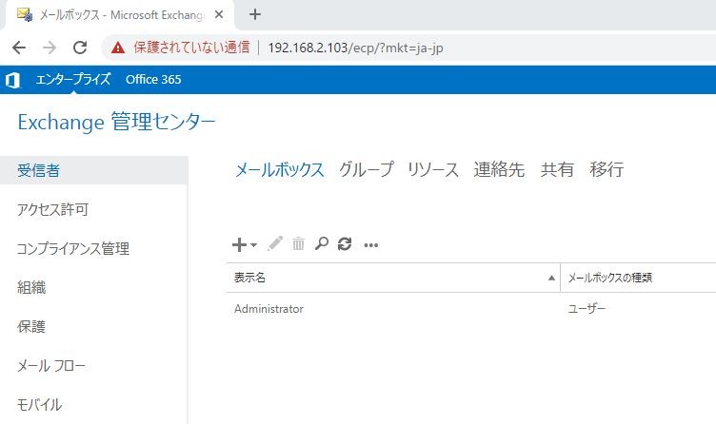Viewport: 716px width, 424px height.
Task: Open the メール フロー sidebar section
Action: pyautogui.click(x=51, y=366)
